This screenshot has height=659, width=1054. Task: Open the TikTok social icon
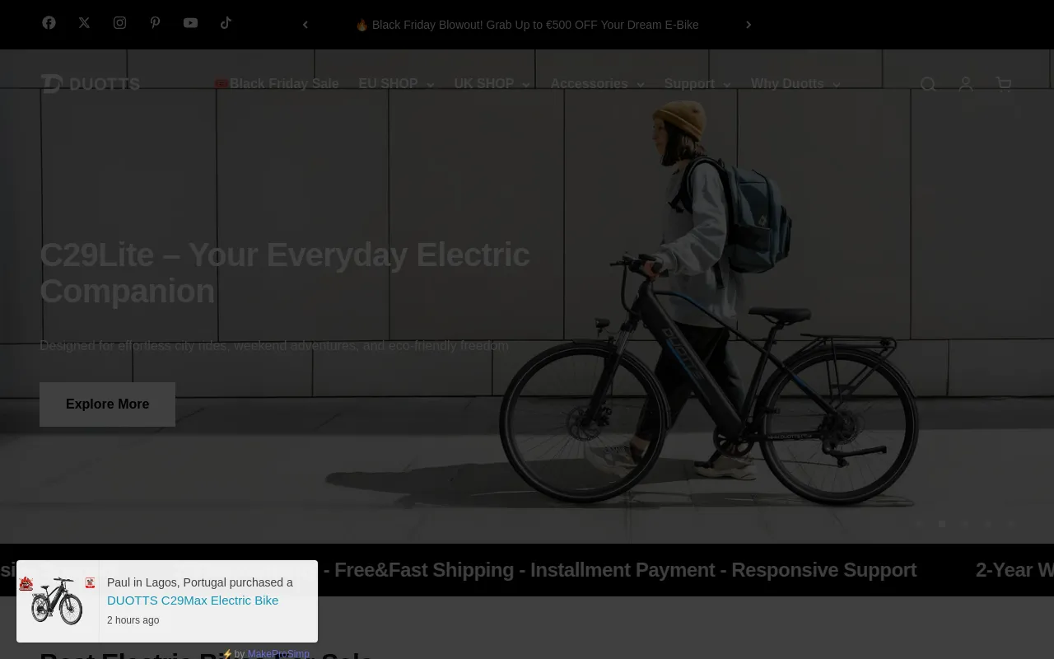point(226,23)
